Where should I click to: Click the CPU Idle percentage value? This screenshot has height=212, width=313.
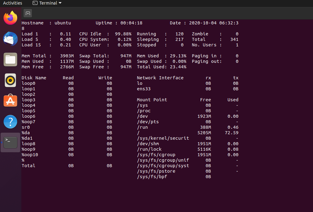(x=123, y=34)
